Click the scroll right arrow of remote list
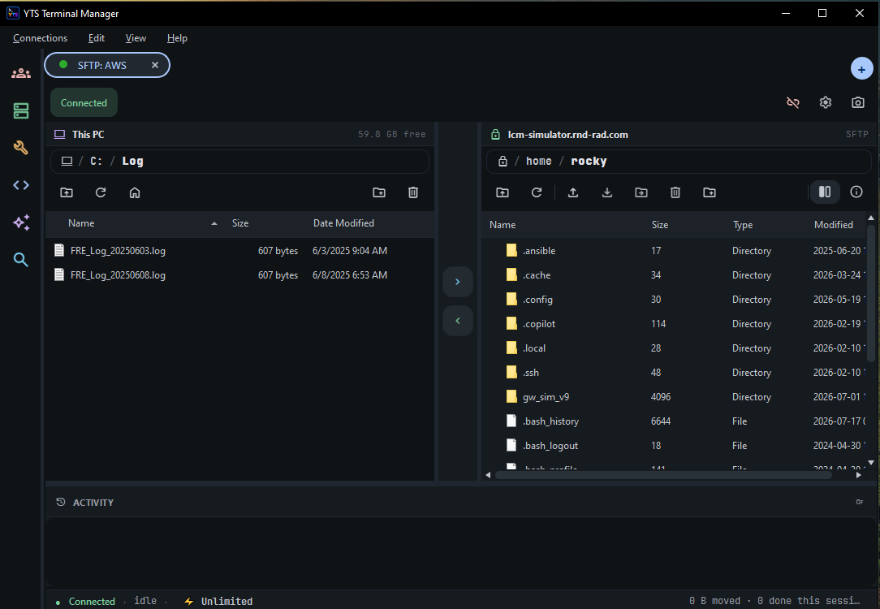 (859, 475)
